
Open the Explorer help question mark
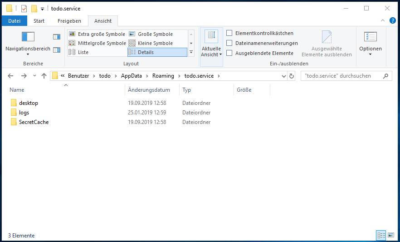[393, 21]
